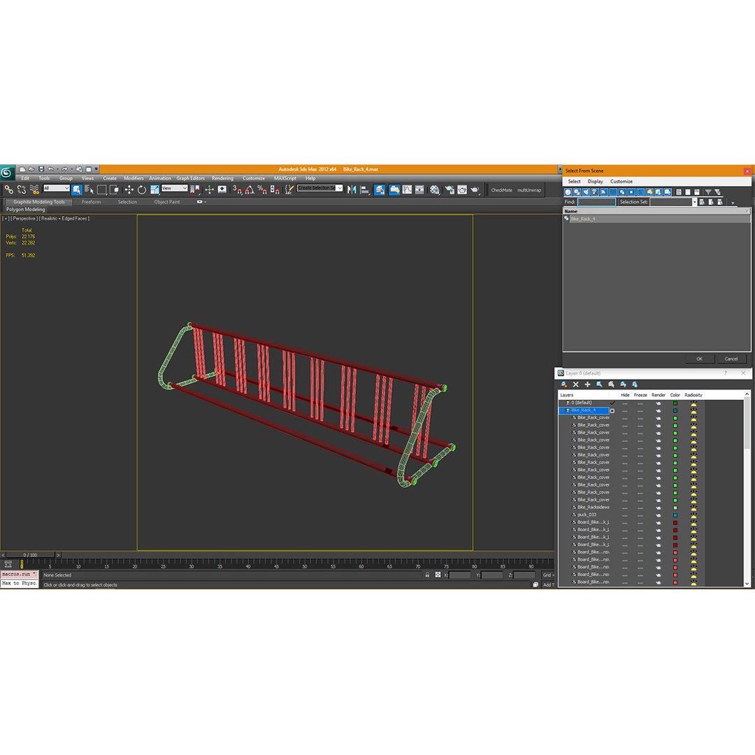Toggle the Percent Snap button
The image size is (755, 755).
tap(262, 189)
